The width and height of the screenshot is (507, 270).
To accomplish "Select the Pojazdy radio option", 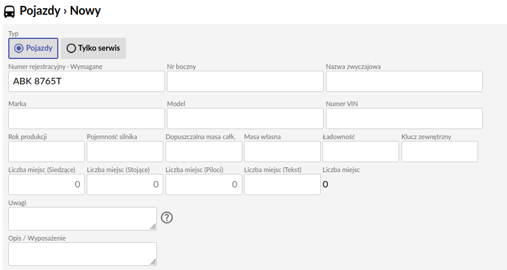I will point(33,48).
